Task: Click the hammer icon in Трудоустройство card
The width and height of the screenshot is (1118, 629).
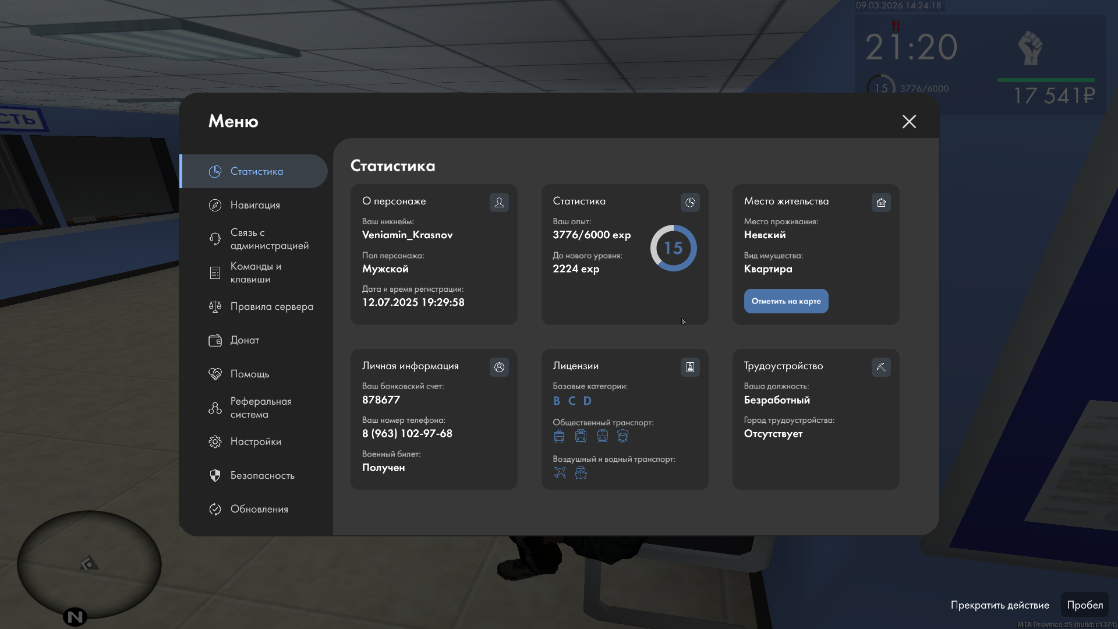Action: point(881,367)
